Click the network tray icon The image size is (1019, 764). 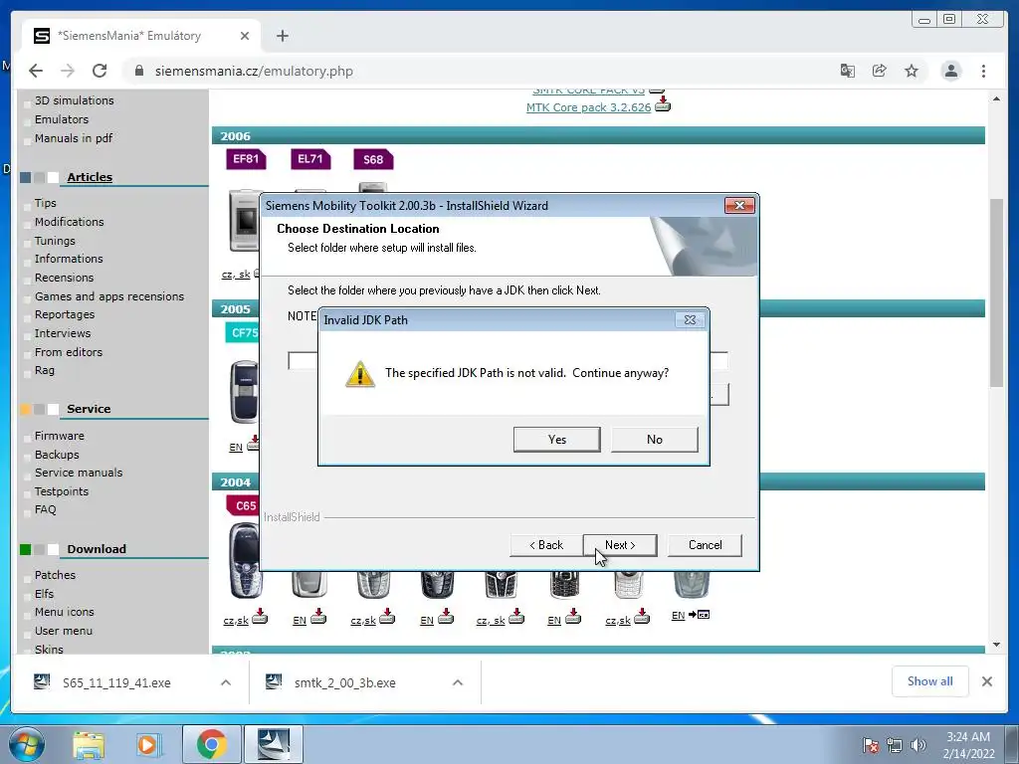click(895, 745)
